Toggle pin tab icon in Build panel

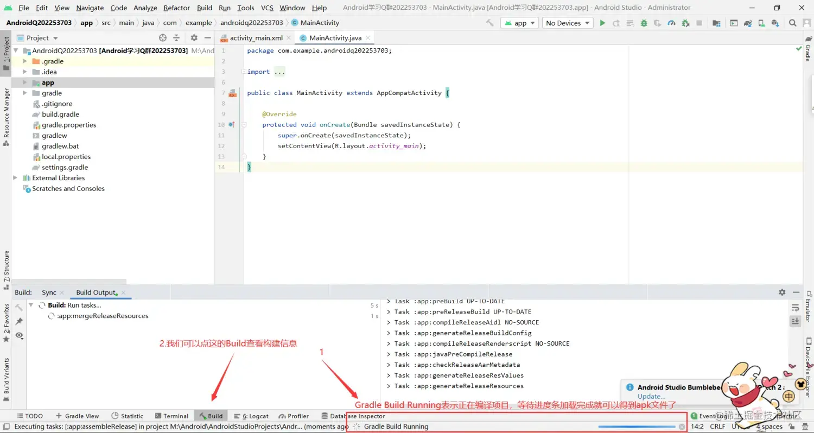(19, 321)
